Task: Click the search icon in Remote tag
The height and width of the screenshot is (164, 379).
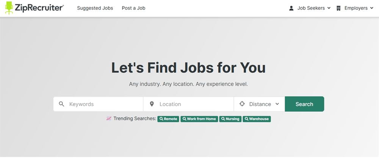Action: click(x=161, y=119)
